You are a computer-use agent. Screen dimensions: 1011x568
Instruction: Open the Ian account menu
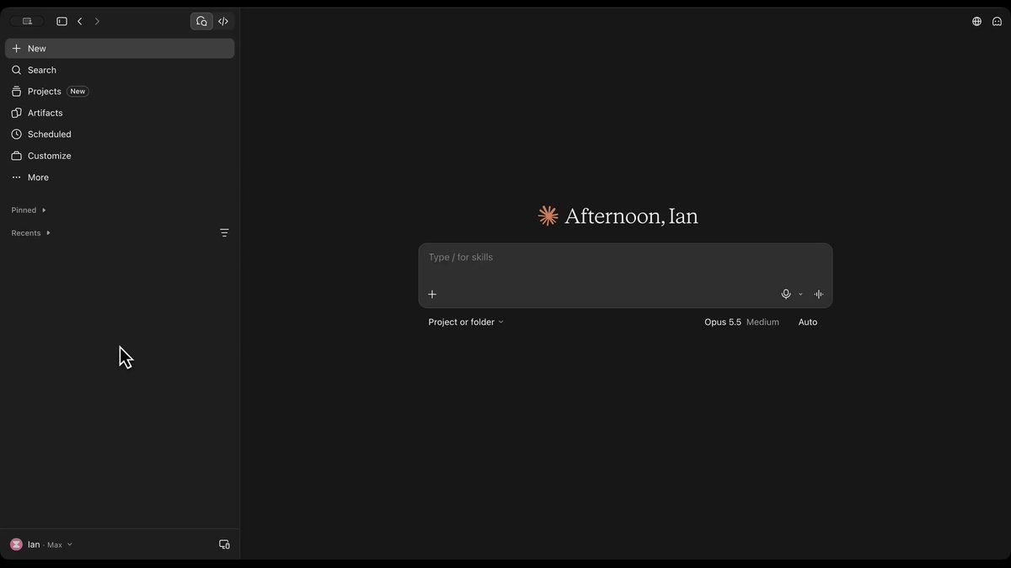tap(41, 544)
